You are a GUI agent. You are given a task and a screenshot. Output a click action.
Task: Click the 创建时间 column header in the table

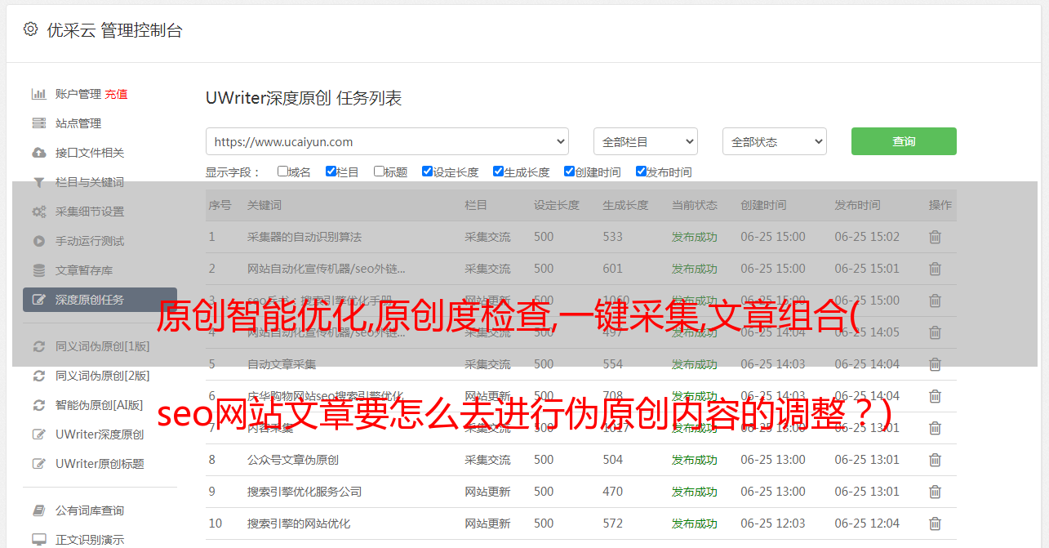pos(763,205)
